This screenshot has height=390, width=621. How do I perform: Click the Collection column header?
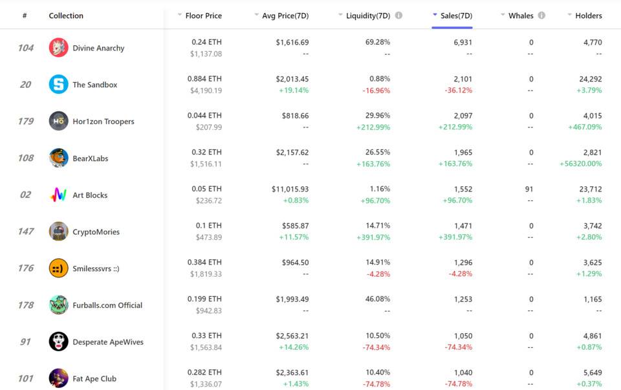pyautogui.click(x=66, y=16)
